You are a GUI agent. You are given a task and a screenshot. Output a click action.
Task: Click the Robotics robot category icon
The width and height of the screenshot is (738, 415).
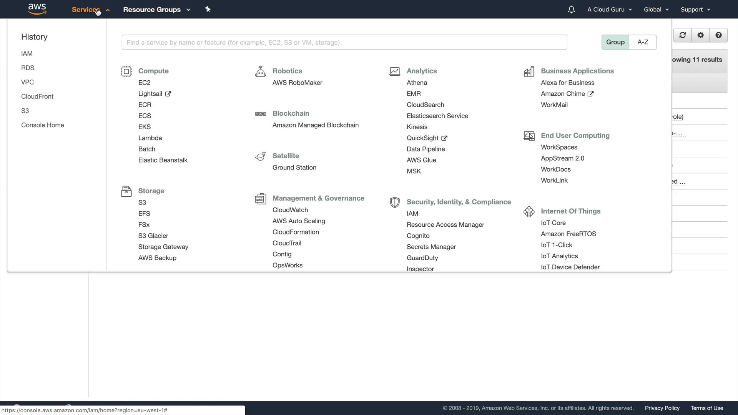coord(260,71)
